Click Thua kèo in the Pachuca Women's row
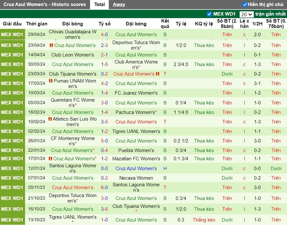 click(x=204, y=112)
